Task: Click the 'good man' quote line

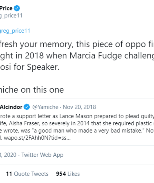Action: [x=77, y=131]
